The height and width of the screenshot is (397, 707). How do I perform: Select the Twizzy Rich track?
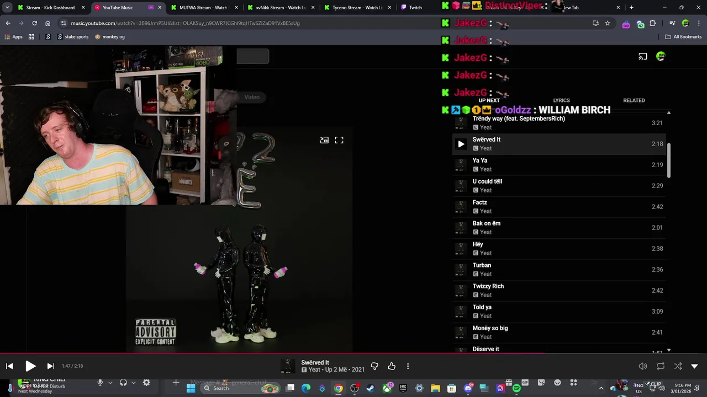(559, 291)
